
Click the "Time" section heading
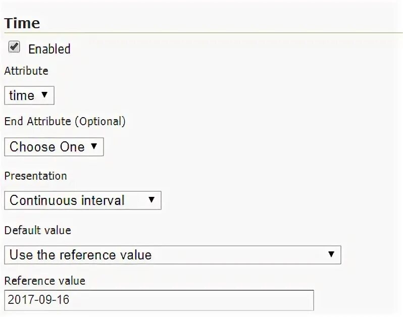tap(22, 23)
